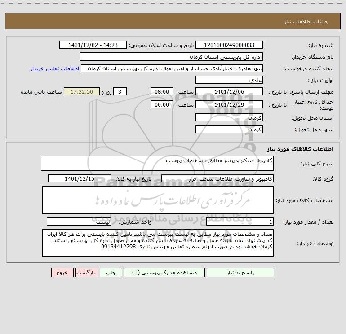The width and height of the screenshot is (346, 334).
Task: Click request creator name field
Action: pyautogui.click(x=172, y=68)
